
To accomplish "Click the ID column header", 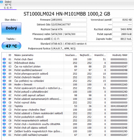I will 10,55.
